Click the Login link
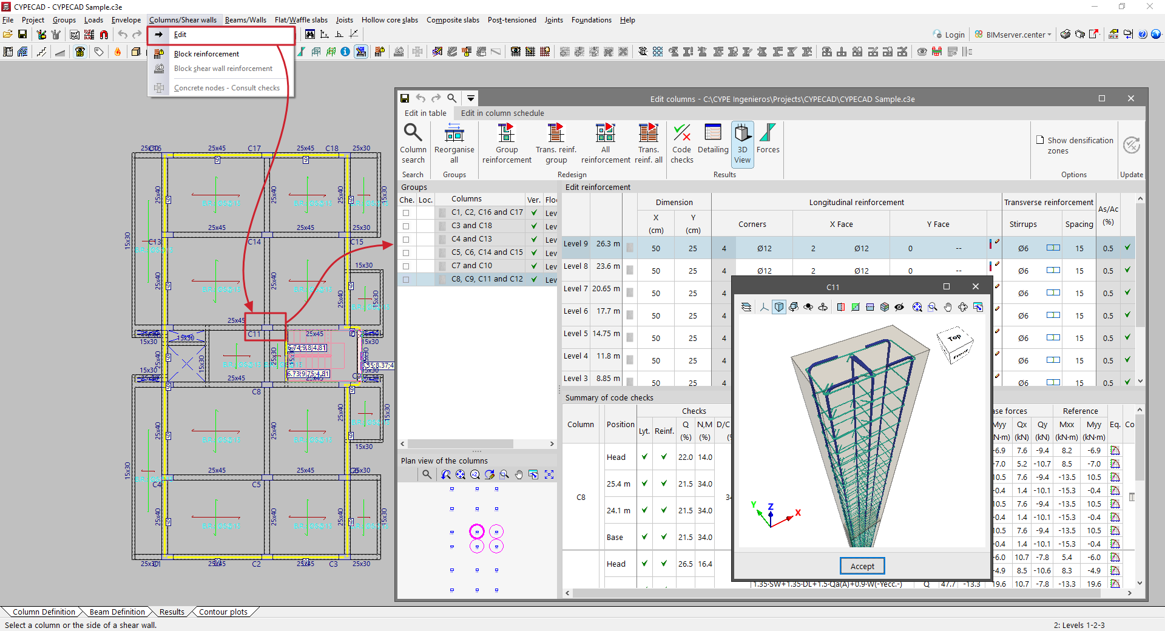The height and width of the screenshot is (631, 1165). [954, 35]
